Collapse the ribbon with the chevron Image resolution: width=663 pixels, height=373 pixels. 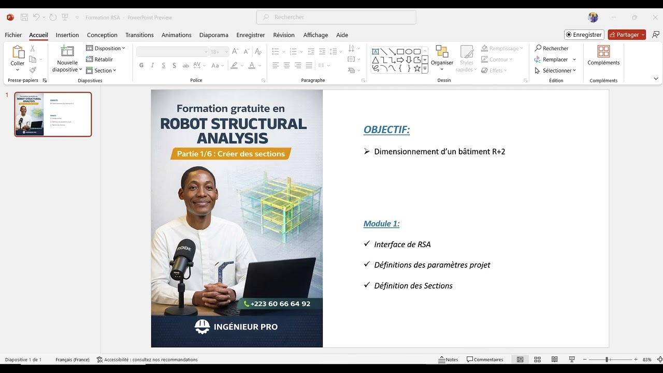pyautogui.click(x=656, y=79)
